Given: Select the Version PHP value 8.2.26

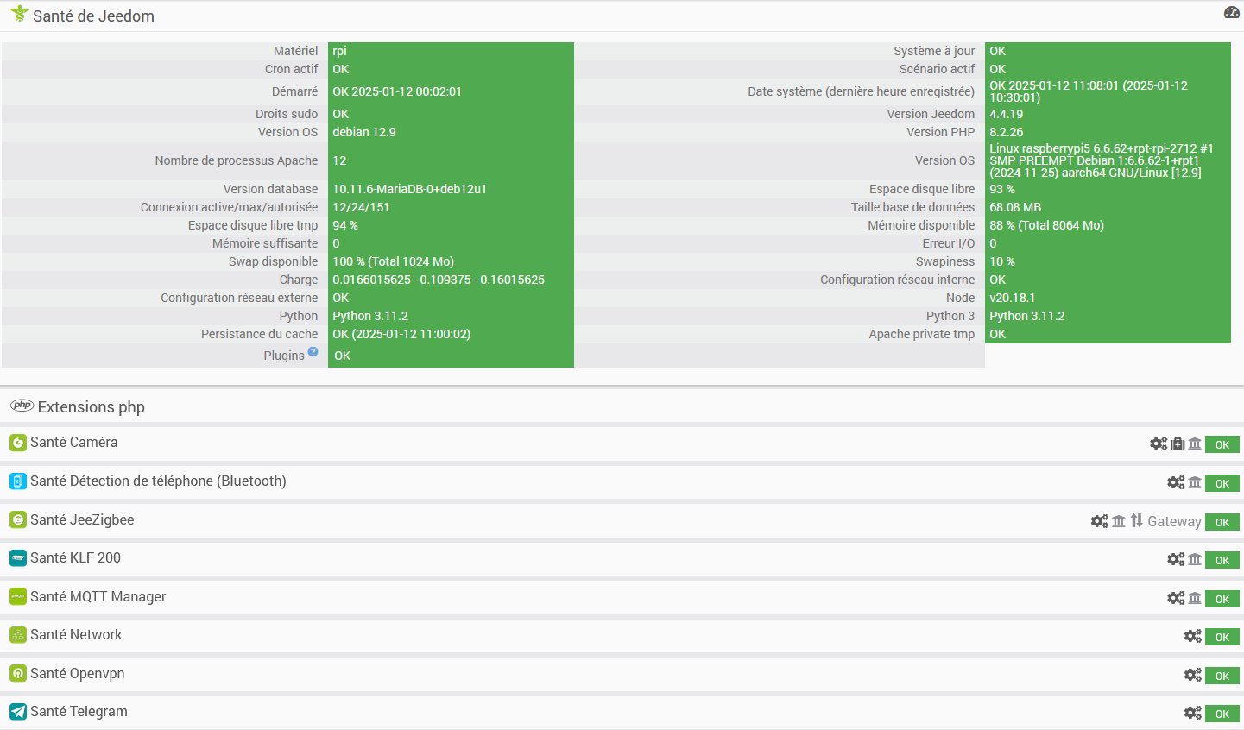Looking at the screenshot, I should 1007,132.
